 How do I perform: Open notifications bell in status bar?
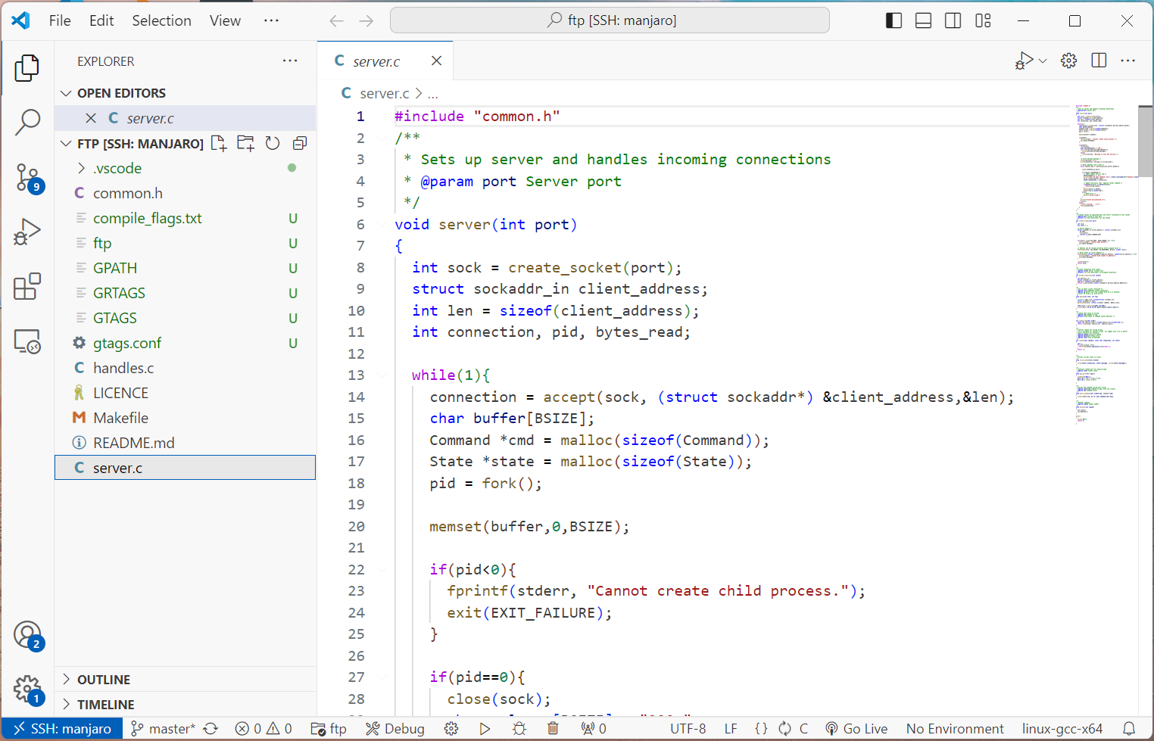click(x=1129, y=728)
